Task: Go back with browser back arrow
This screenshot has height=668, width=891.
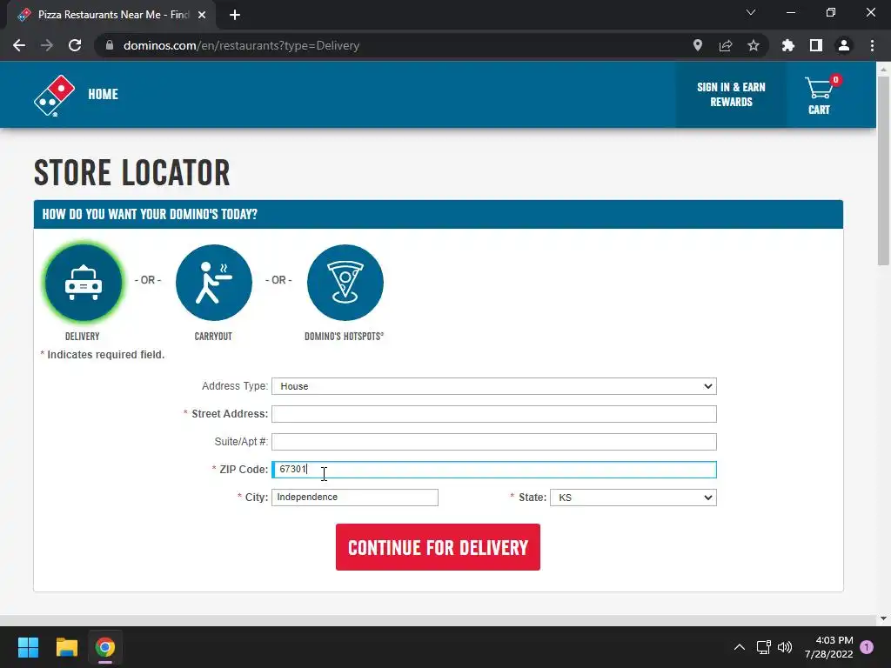Action: tap(19, 45)
